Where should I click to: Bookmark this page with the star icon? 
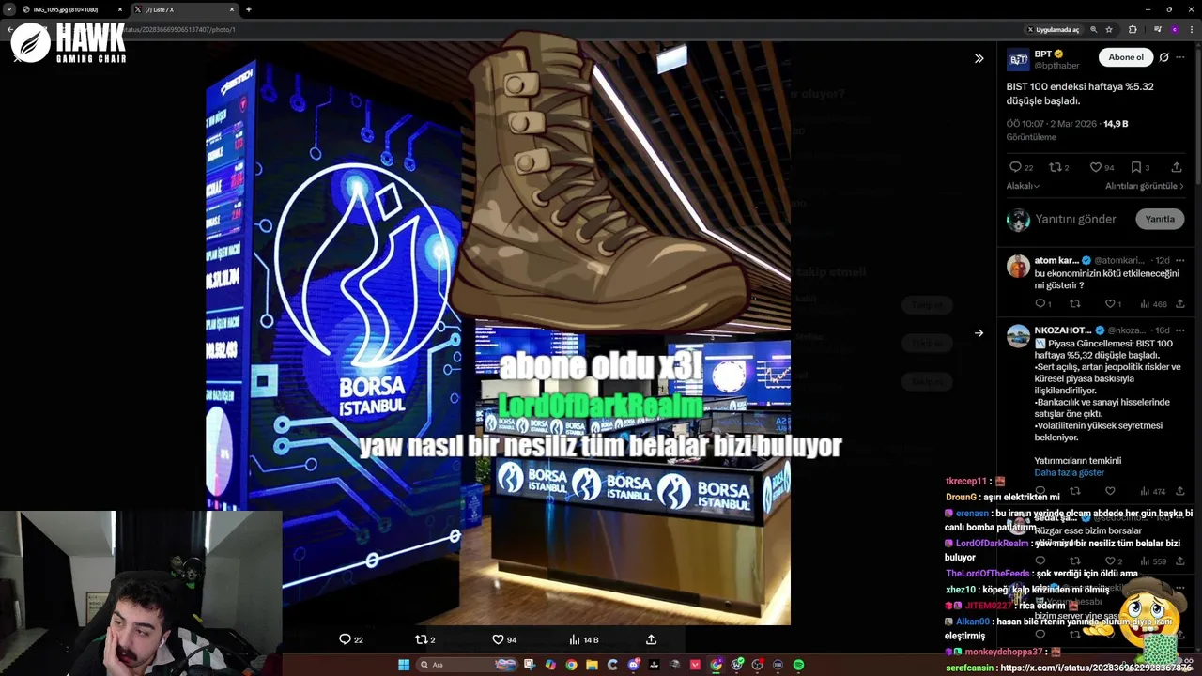click(1109, 29)
